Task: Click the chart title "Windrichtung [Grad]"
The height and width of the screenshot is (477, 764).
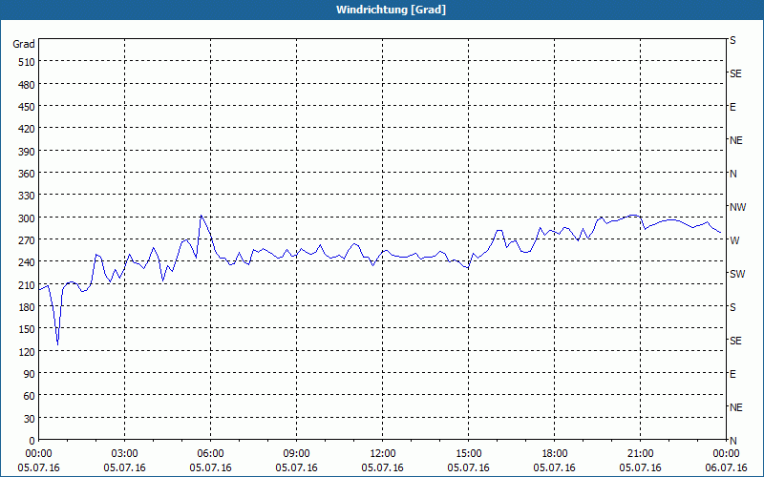Action: tap(391, 10)
